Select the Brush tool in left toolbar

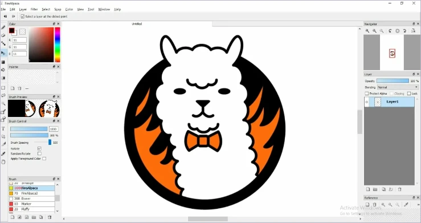[3, 27]
